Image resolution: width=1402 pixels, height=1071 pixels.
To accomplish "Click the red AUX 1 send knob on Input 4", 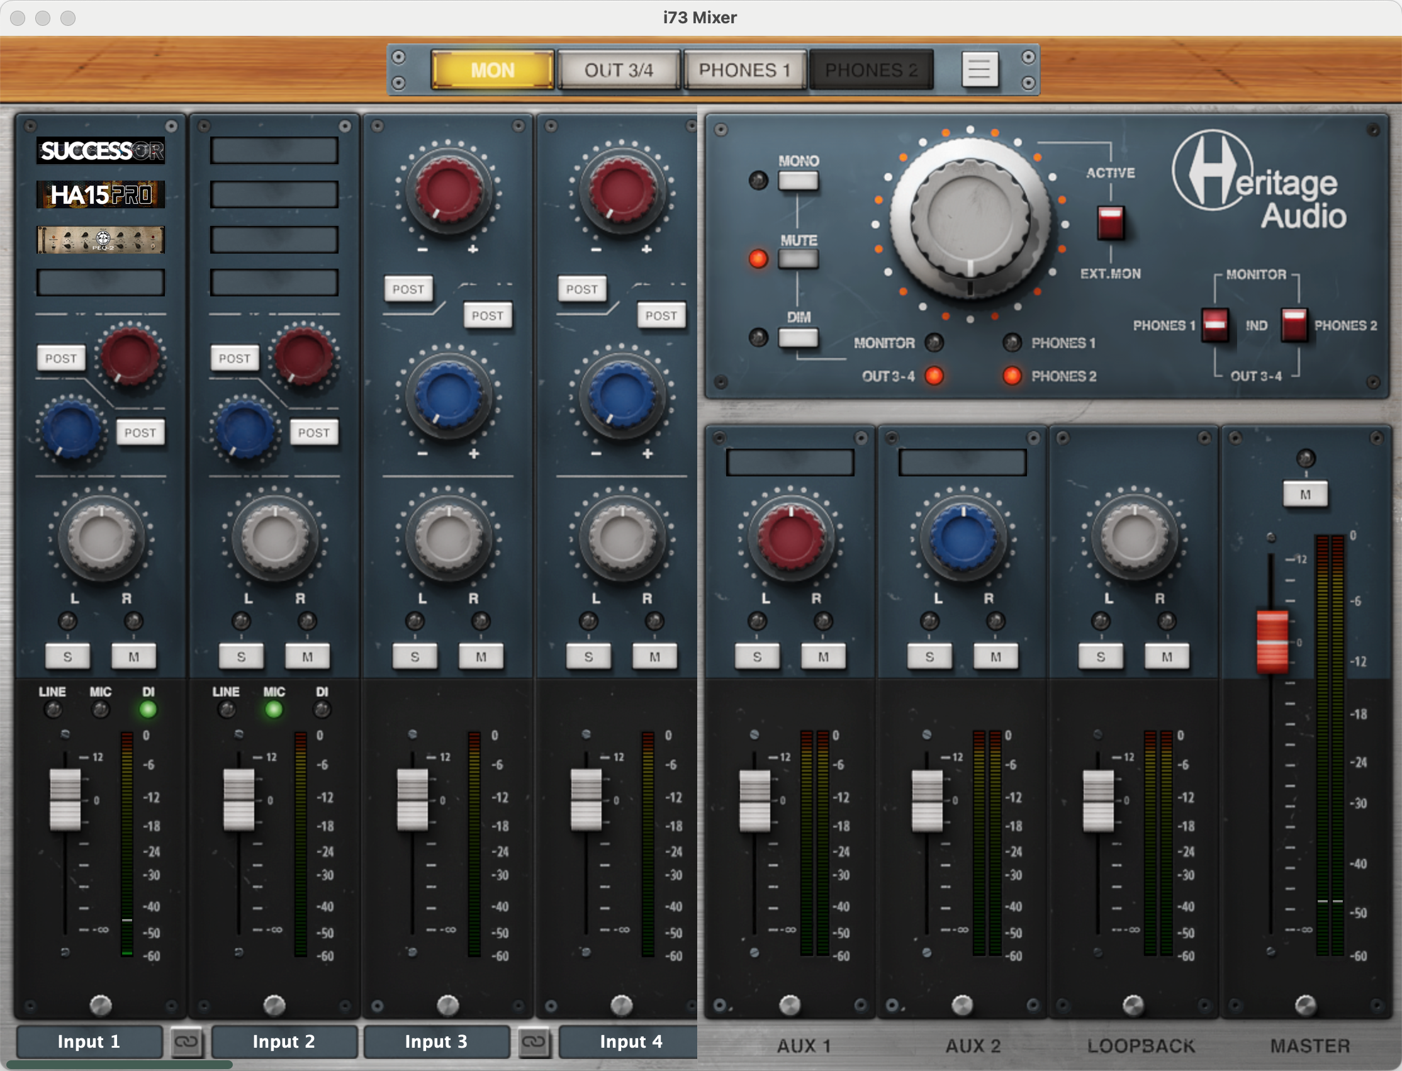I will 622,191.
